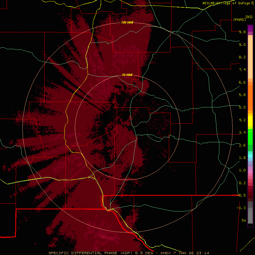Click the [PHAS] units label
Viewport: 255px width, 255px height.
click(239, 20)
